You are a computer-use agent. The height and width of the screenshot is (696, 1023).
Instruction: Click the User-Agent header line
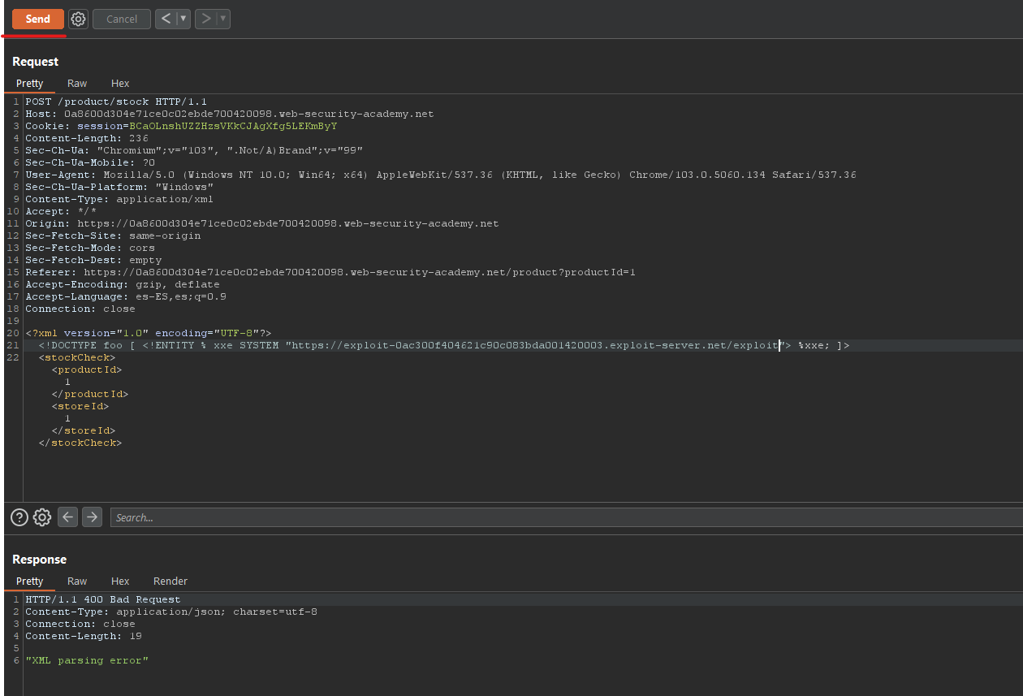tap(441, 175)
